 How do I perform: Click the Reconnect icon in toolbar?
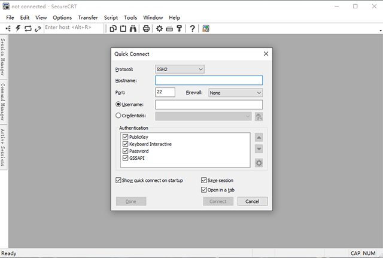[x=28, y=28]
